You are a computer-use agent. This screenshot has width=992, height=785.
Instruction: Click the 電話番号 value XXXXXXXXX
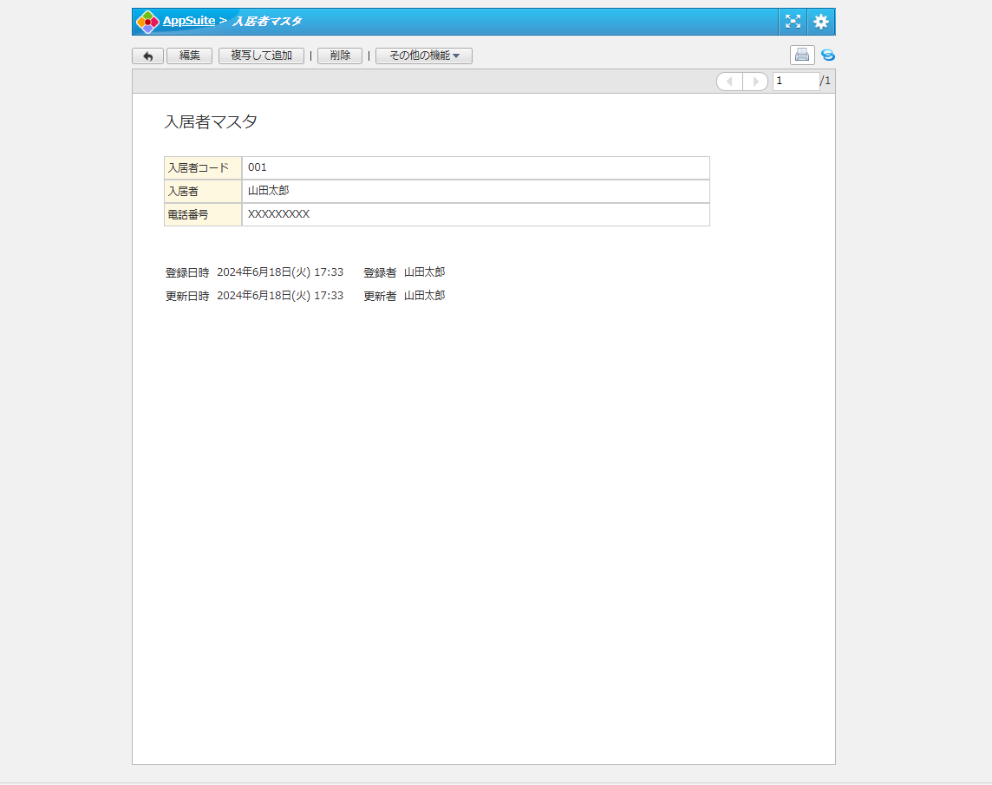point(278,214)
